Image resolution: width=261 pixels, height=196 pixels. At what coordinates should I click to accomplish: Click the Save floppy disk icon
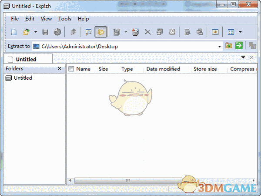tap(45, 32)
